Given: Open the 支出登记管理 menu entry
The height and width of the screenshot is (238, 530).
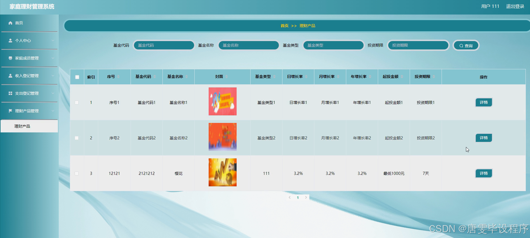Looking at the screenshot, I should pos(29,93).
